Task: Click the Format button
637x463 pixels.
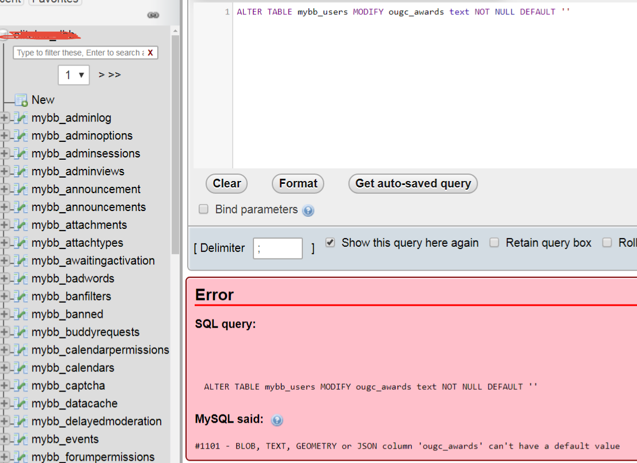Action: [298, 183]
